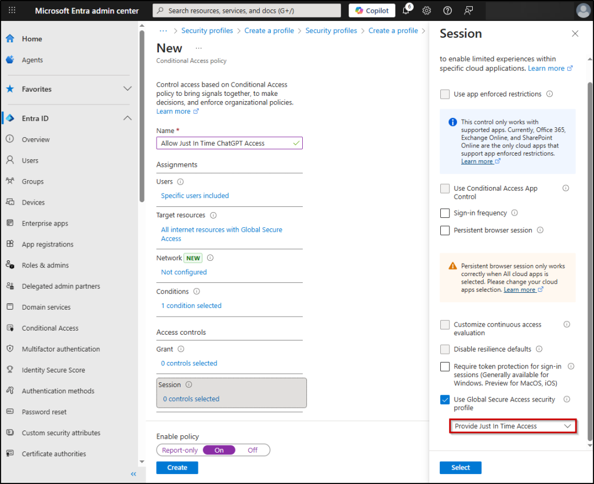
Task: Set Enable policy toggle to Off
Action: (x=252, y=450)
